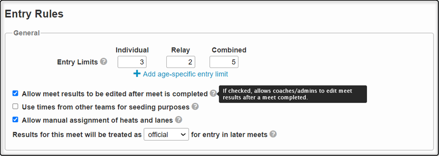Enable 'Use times from other teams' checkbox

coord(15,106)
